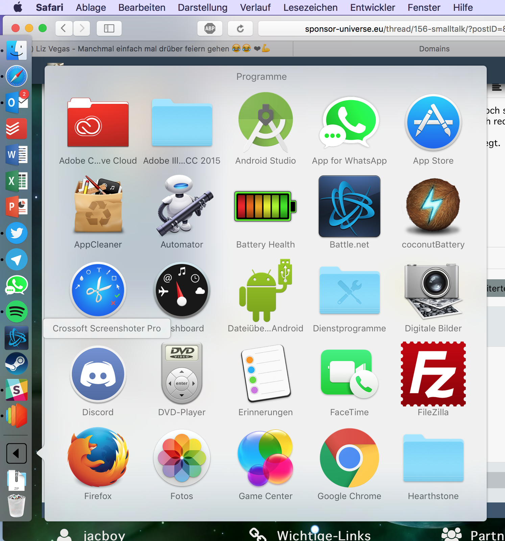Screen dimensions: 505x541
Task: Open the Adobe Creative Cloud folder
Action: pos(98,123)
